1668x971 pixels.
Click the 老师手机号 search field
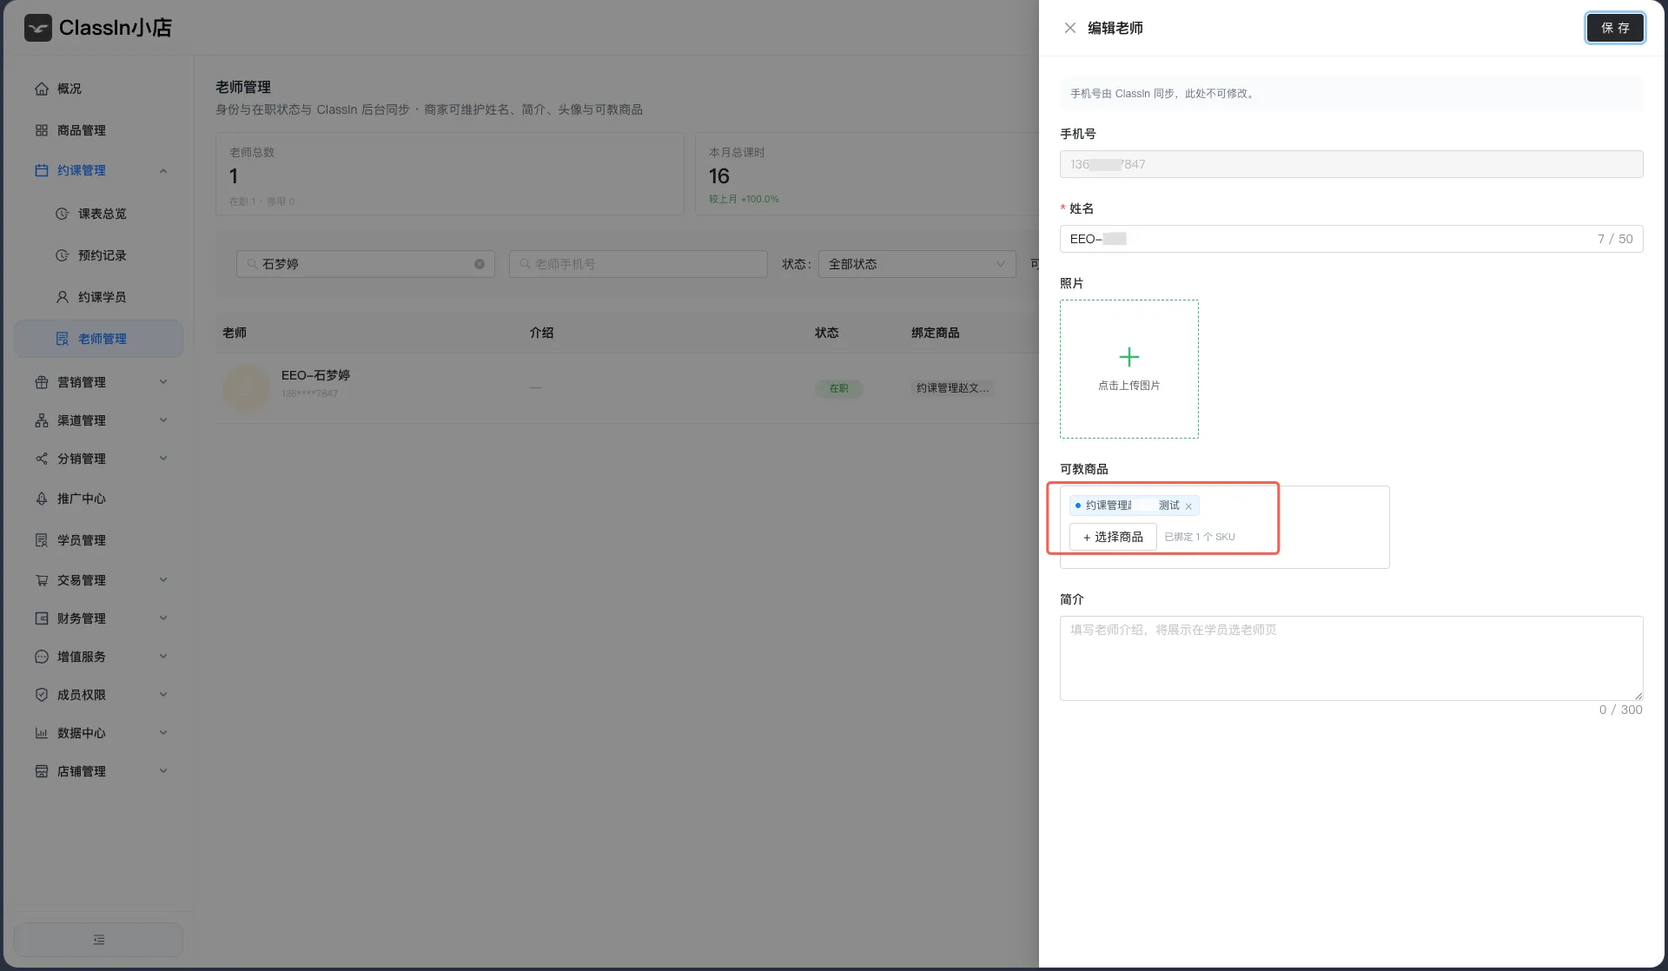639,264
